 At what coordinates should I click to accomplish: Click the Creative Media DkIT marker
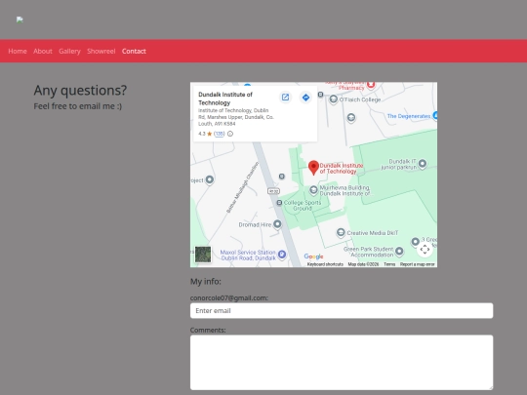pos(341,232)
